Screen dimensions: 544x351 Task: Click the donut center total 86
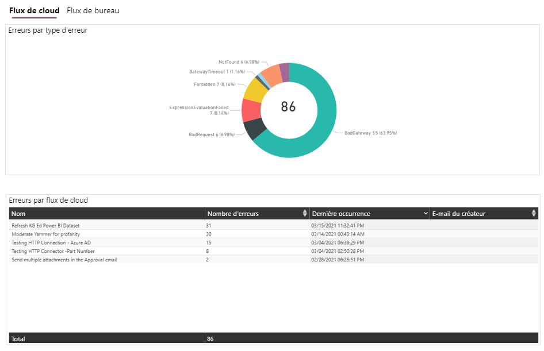[x=288, y=107]
